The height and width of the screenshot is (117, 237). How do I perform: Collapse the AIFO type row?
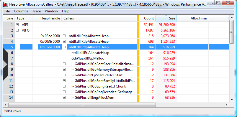click(x=17, y=30)
